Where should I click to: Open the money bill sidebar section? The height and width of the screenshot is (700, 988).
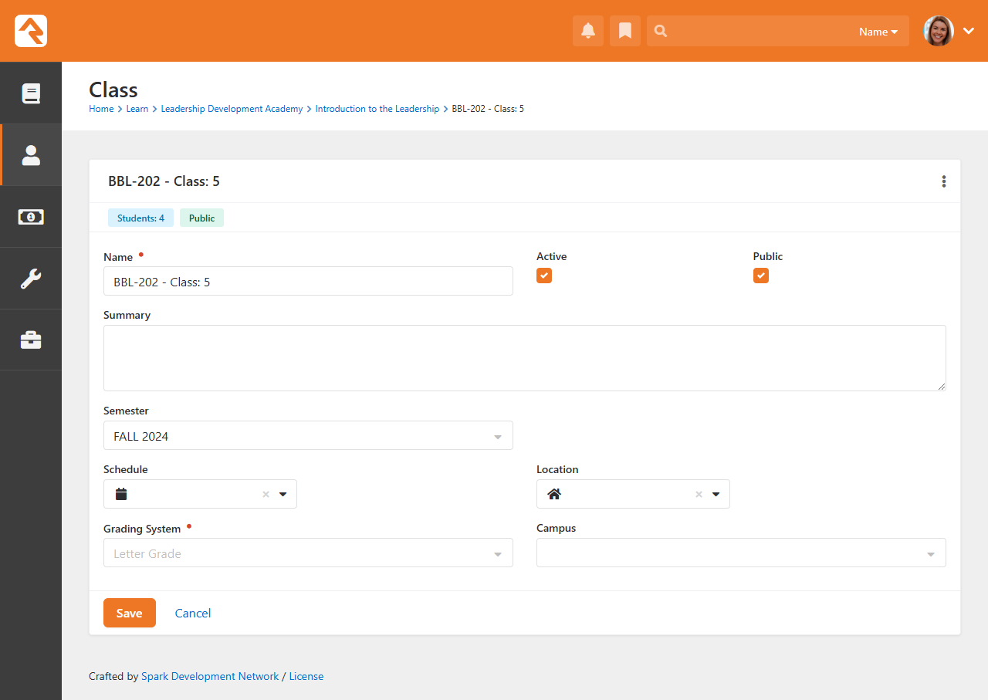[x=31, y=217]
